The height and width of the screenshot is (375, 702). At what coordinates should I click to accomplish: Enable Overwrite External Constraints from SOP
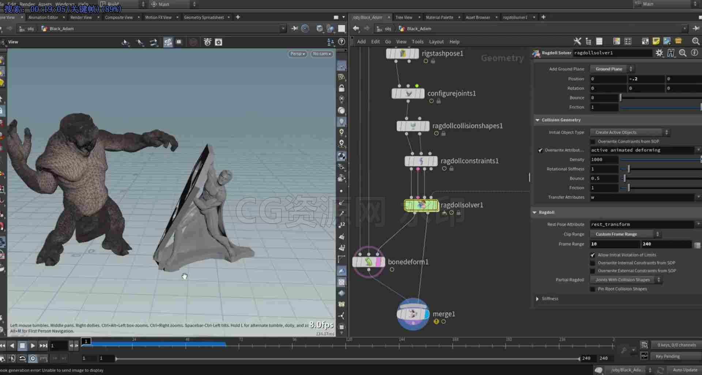coord(592,271)
